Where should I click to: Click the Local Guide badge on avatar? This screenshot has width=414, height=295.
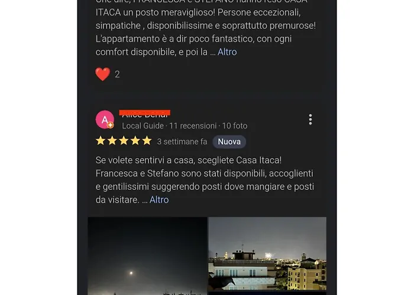pos(111,125)
